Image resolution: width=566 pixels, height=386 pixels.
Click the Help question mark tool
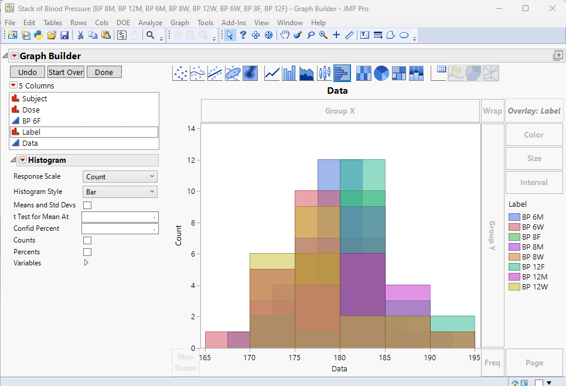pyautogui.click(x=243, y=35)
